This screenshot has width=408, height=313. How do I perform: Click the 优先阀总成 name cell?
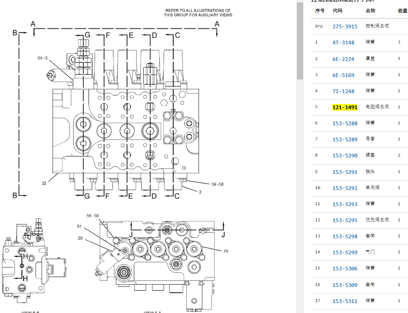377,220
